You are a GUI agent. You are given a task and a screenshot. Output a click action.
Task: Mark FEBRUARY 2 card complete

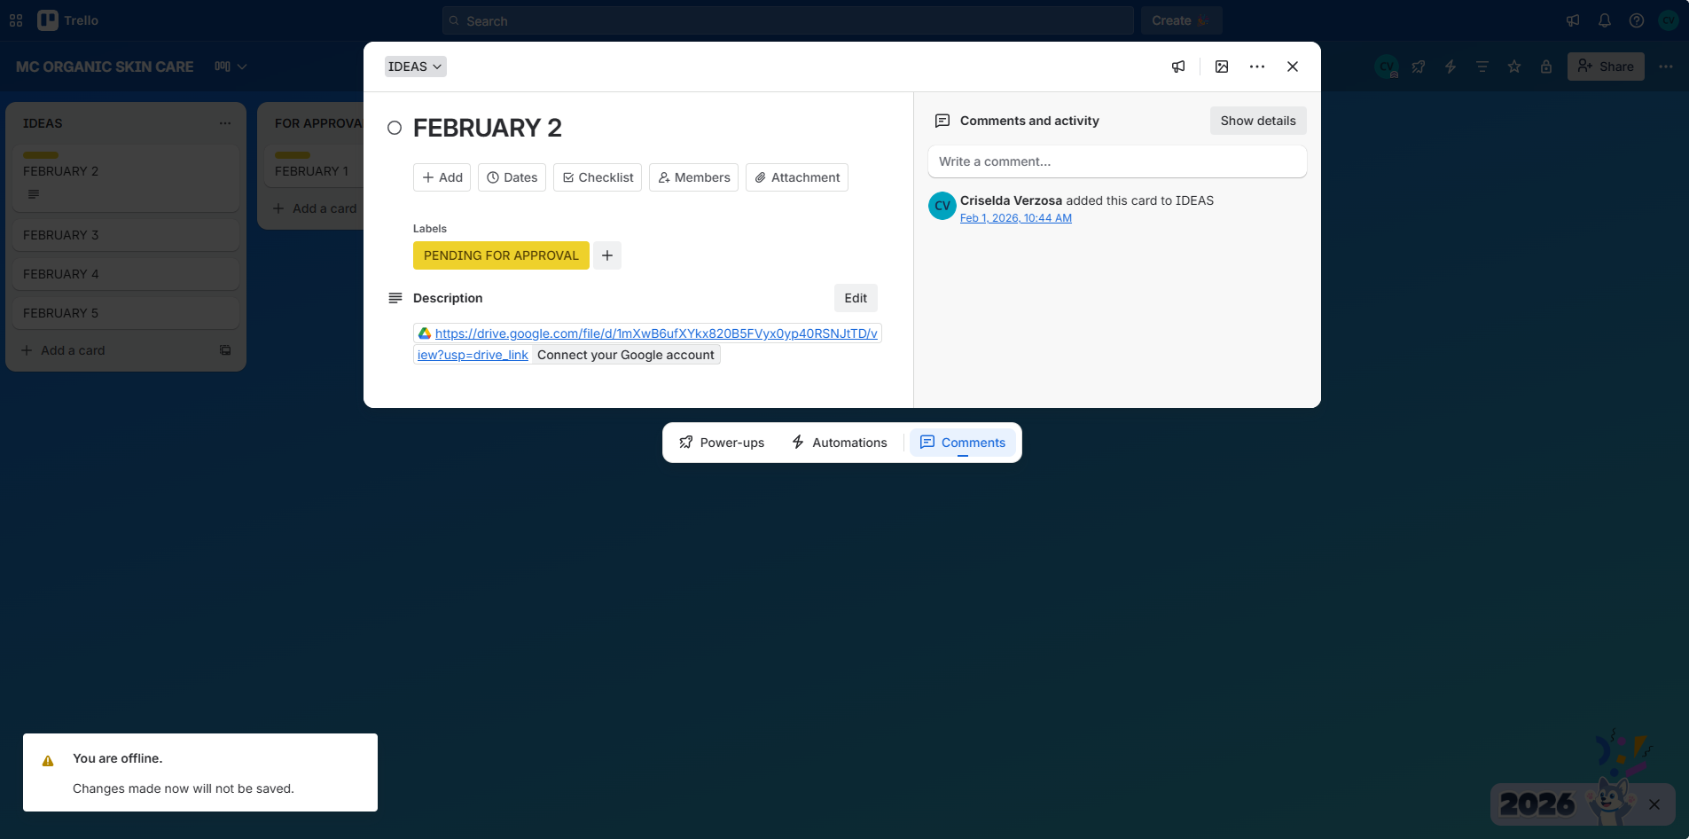(395, 128)
